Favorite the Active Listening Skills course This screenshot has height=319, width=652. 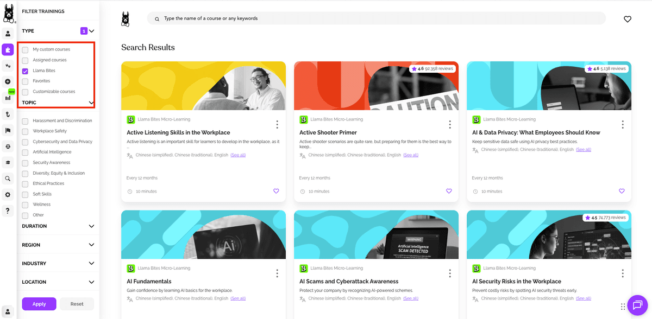[276, 191]
